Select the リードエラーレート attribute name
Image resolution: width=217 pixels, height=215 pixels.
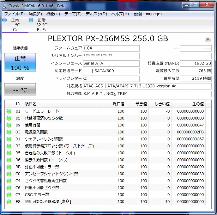pyautogui.click(x=42, y=111)
